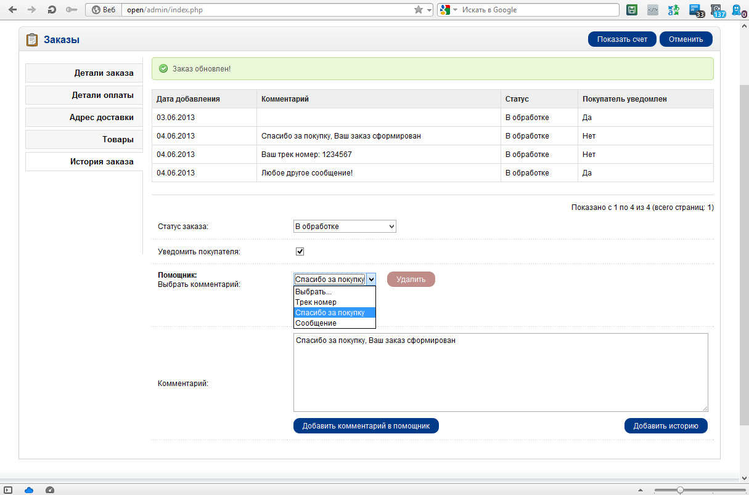This screenshot has width=749, height=495.
Task: Uncheck the Уведомить покупателя checkbox
Action: pos(300,252)
